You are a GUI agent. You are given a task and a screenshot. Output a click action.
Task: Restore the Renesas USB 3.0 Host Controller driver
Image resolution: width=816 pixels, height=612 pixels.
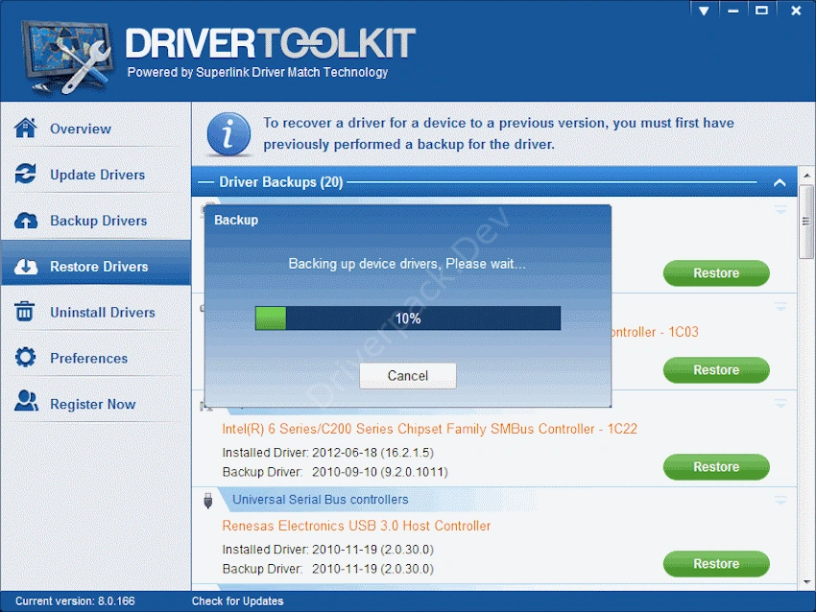point(716,564)
